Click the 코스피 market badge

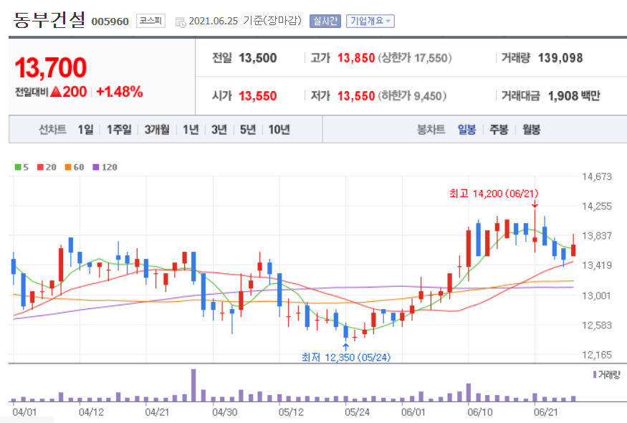coord(150,21)
